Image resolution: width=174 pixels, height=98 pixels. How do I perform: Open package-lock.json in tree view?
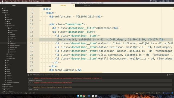coord(15,45)
